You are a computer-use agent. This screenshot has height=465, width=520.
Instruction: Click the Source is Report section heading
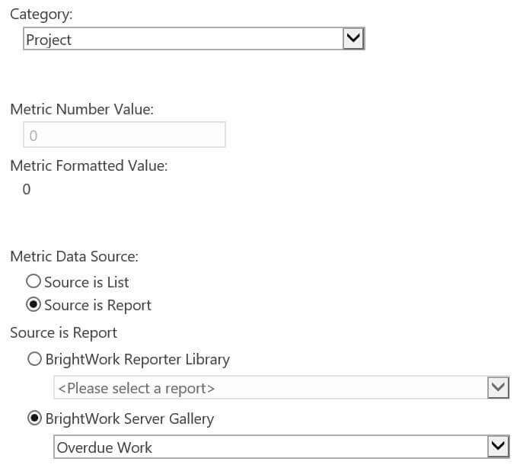64,333
